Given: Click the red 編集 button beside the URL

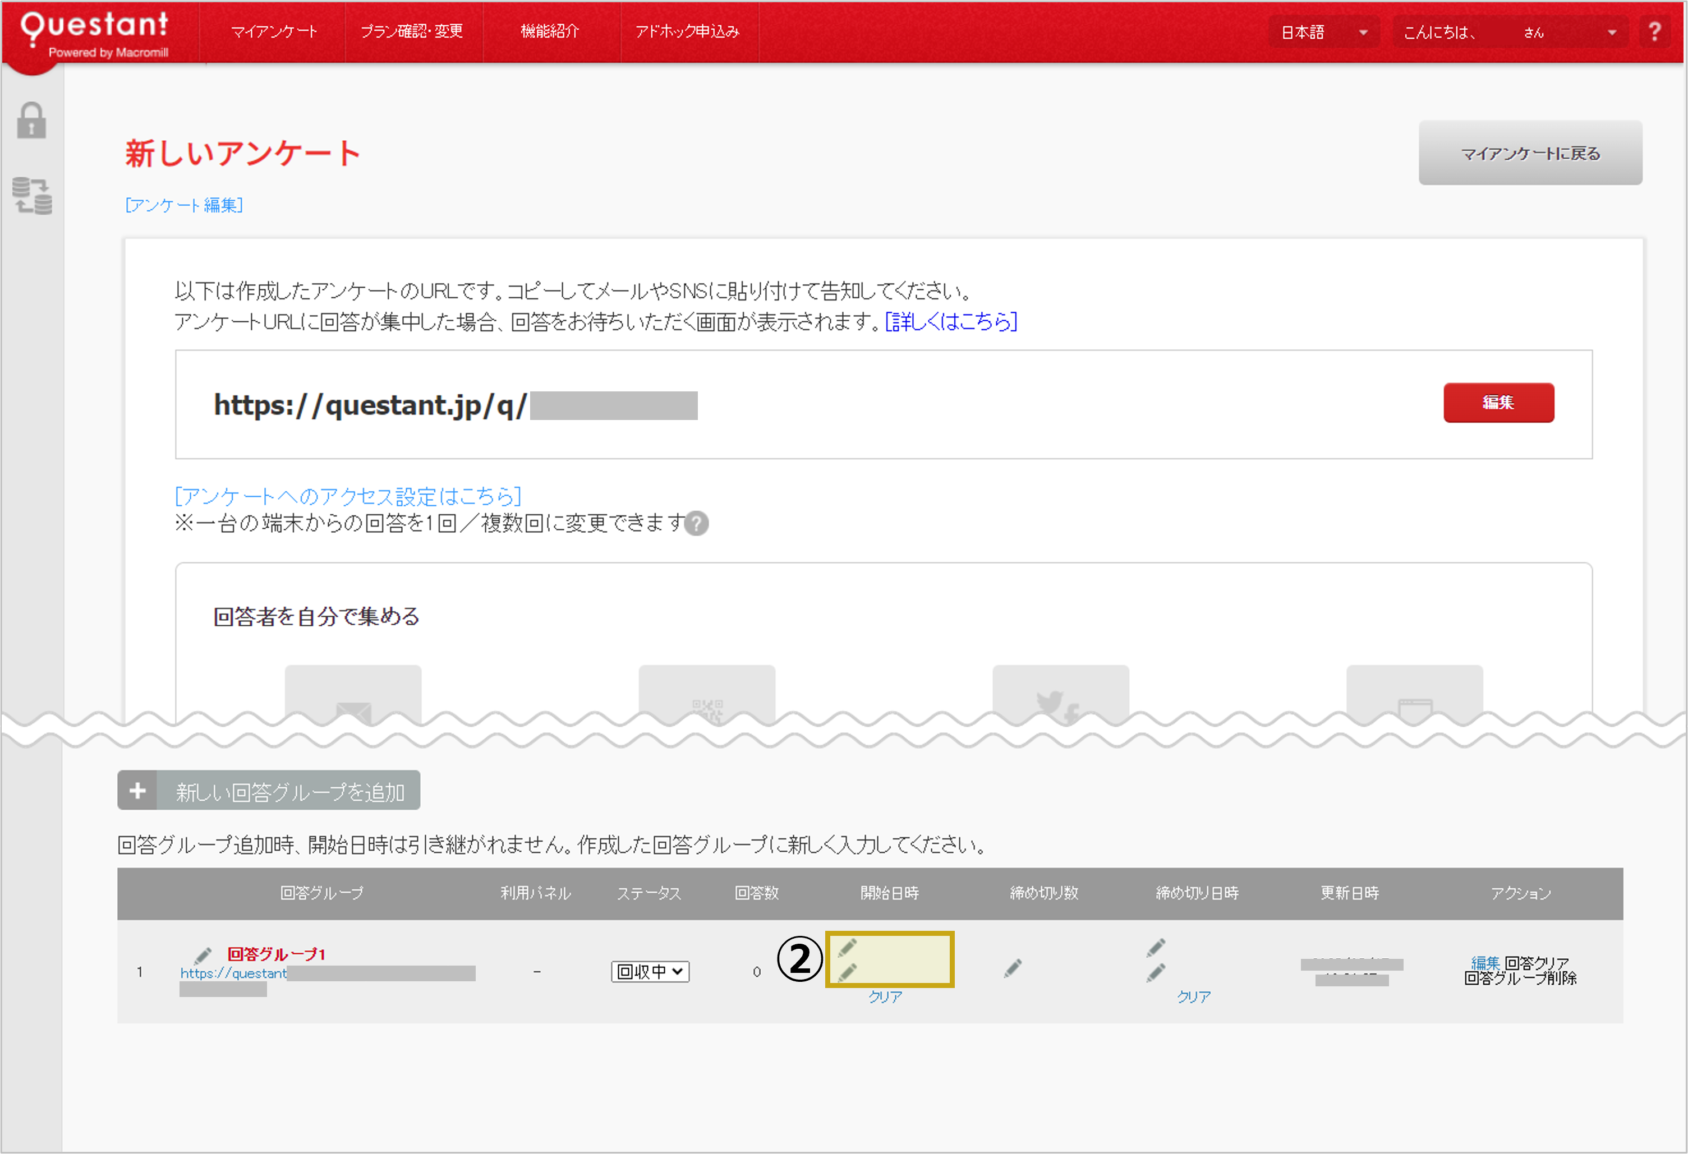Looking at the screenshot, I should click(1498, 403).
